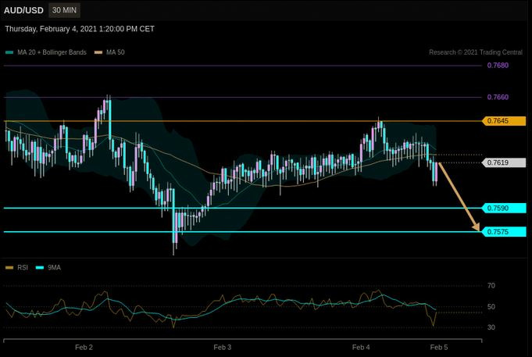The height and width of the screenshot is (357, 532).
Task: Select the Feb 5 date label
Action: pyautogui.click(x=439, y=347)
